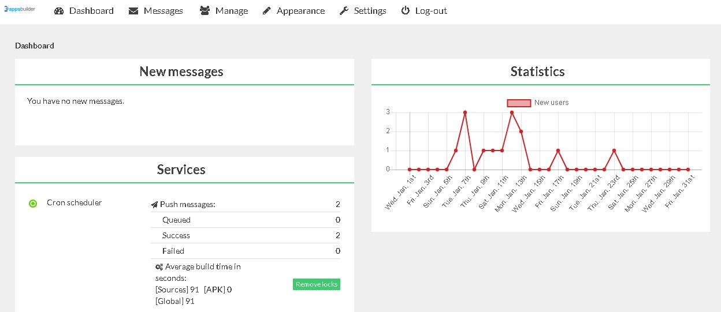
Task: Click the Log-out power icon
Action: [x=406, y=11]
